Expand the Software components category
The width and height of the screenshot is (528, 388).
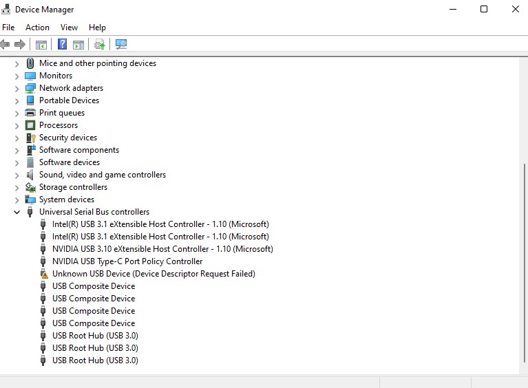click(x=17, y=151)
